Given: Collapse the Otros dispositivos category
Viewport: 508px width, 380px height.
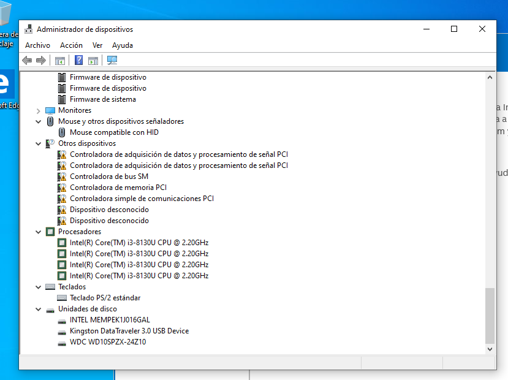Looking at the screenshot, I should click(38, 143).
